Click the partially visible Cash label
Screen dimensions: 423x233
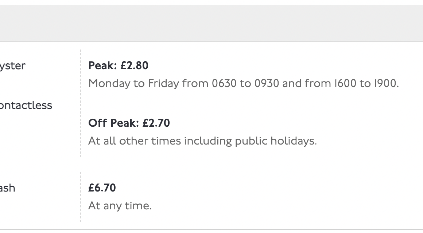(7, 188)
